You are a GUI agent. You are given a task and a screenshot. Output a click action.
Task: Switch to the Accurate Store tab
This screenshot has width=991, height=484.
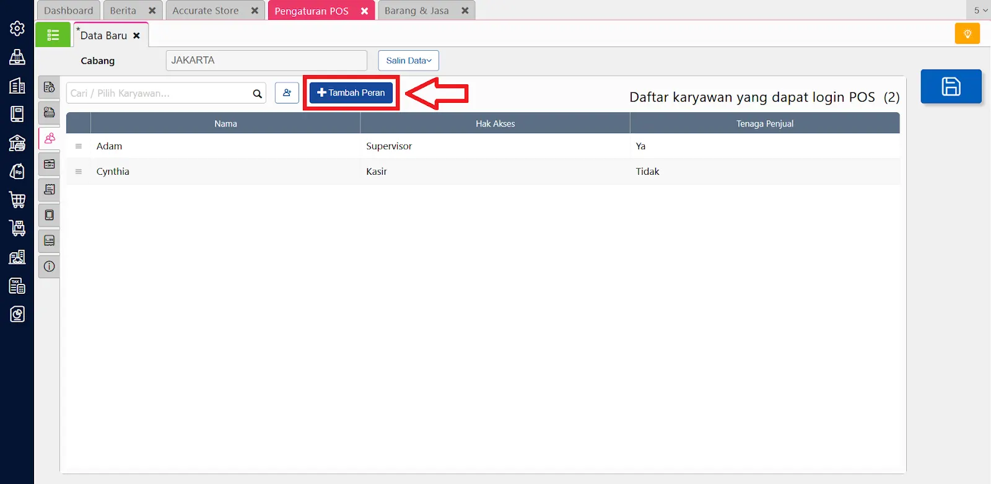tap(206, 11)
